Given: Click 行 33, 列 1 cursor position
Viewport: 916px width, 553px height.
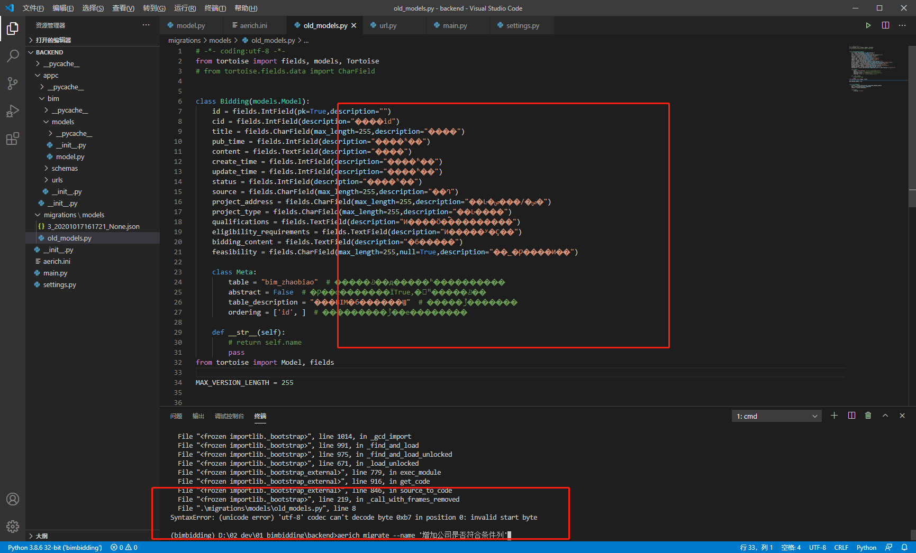Looking at the screenshot, I should 756,548.
